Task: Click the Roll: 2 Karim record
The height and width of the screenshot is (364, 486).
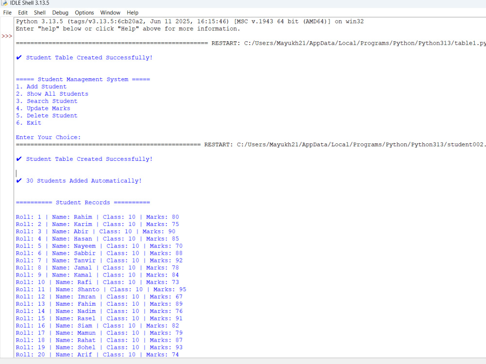Action: 97,224
